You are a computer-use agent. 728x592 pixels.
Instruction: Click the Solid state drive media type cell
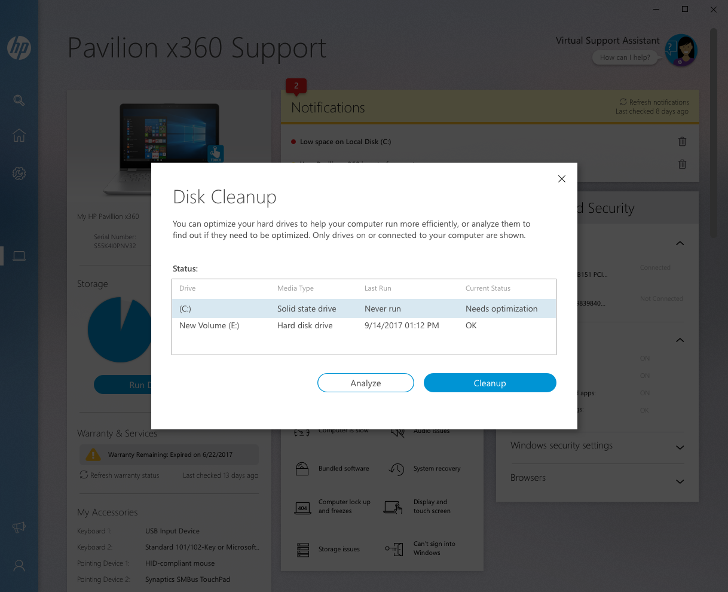tap(307, 309)
